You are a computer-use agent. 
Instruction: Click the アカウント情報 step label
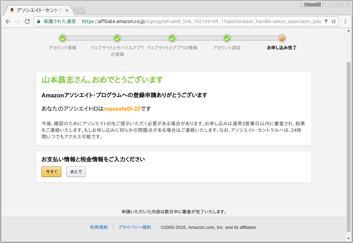(62, 48)
